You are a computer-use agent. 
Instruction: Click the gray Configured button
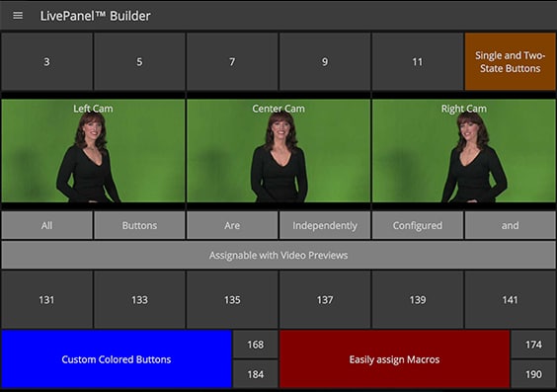point(418,225)
